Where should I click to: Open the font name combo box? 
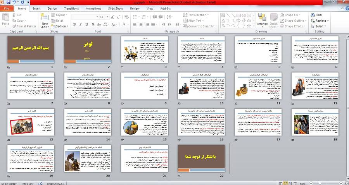click(85, 17)
